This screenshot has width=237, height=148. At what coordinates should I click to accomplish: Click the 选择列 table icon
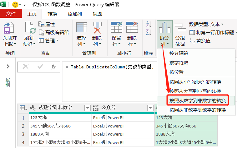tap(82, 27)
